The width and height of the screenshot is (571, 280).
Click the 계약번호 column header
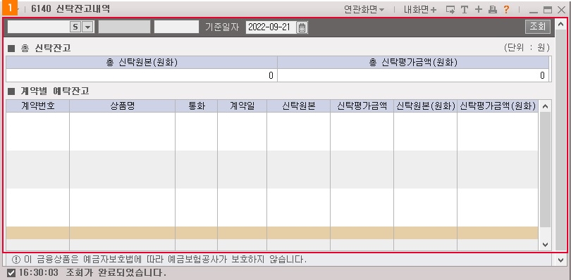point(38,106)
